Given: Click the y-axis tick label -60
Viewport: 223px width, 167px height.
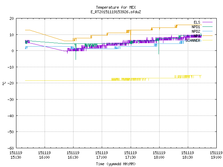Looking at the screenshot, I should point(11,148).
